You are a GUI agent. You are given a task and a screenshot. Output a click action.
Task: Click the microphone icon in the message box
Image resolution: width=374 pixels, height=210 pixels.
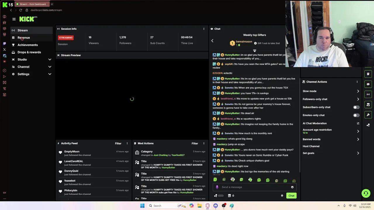pyautogui.click(x=217, y=187)
